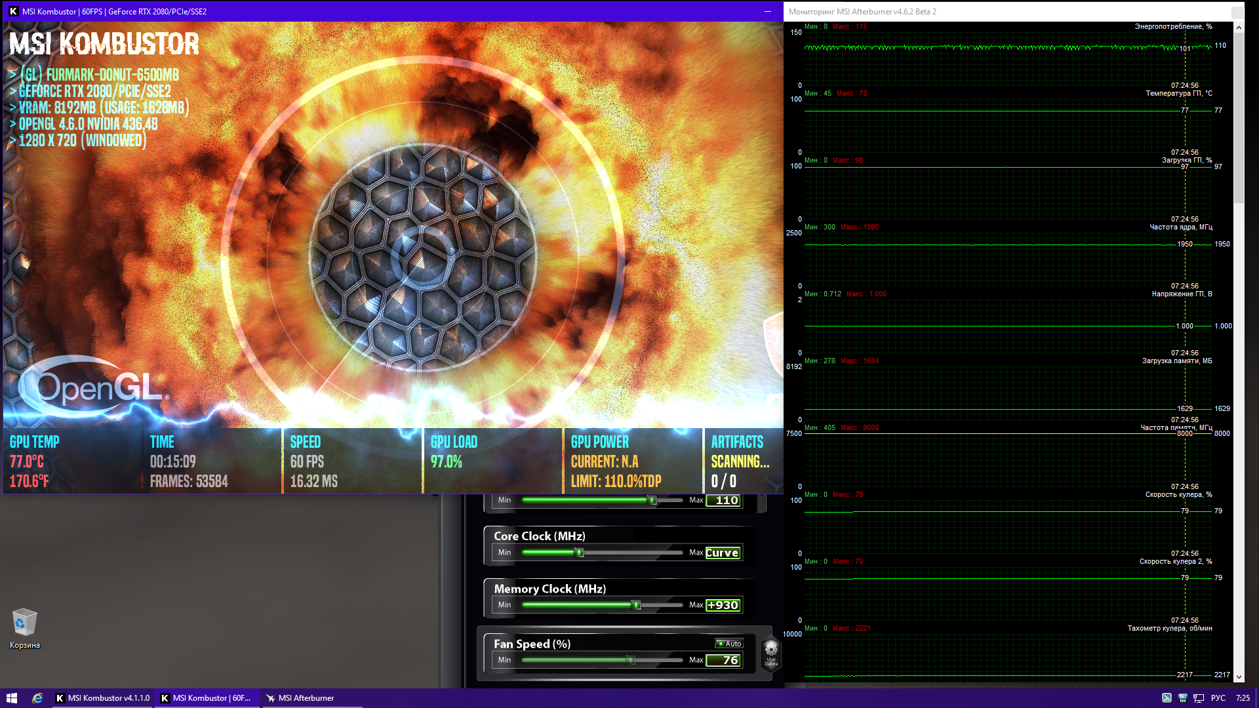1259x708 pixels.
Task: Click the power limit 110 value field
Action: [x=724, y=500]
